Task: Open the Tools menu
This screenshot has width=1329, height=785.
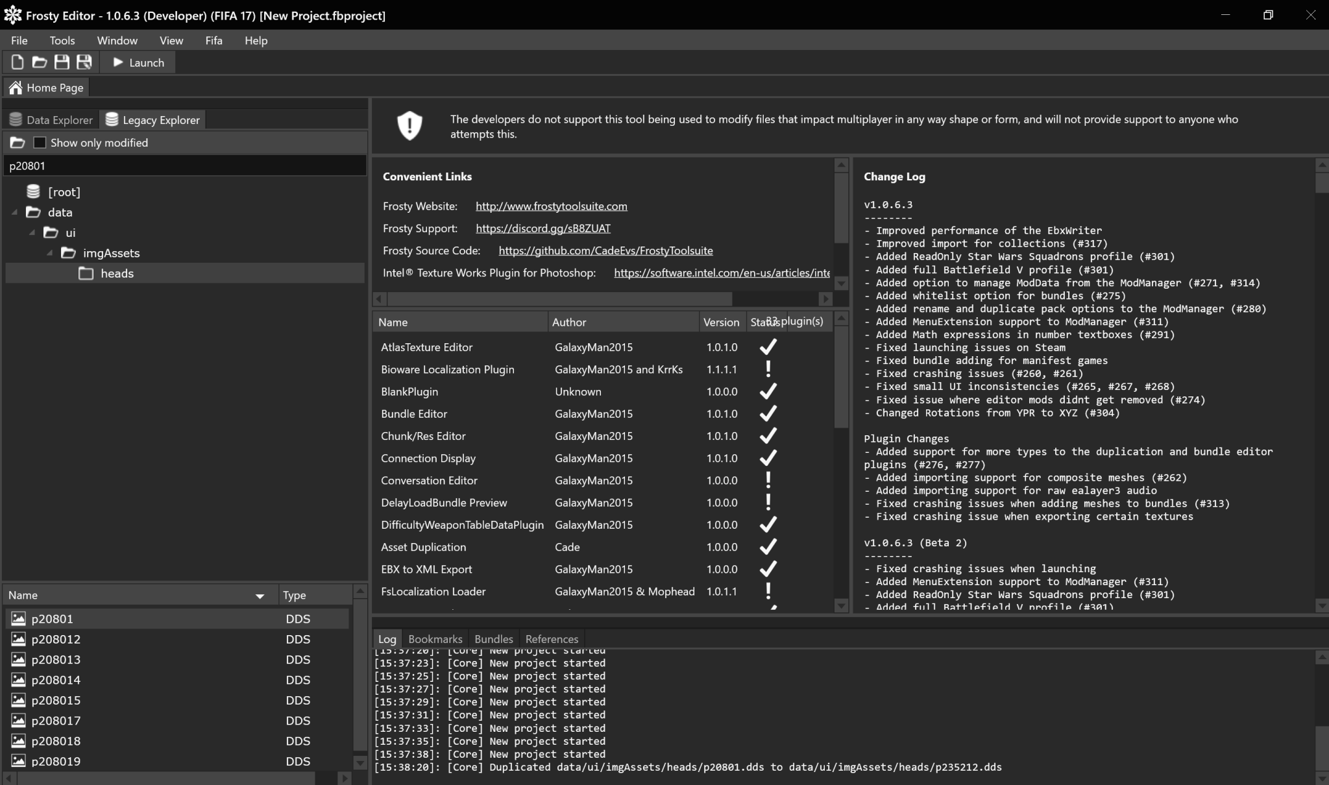Action: (62, 40)
